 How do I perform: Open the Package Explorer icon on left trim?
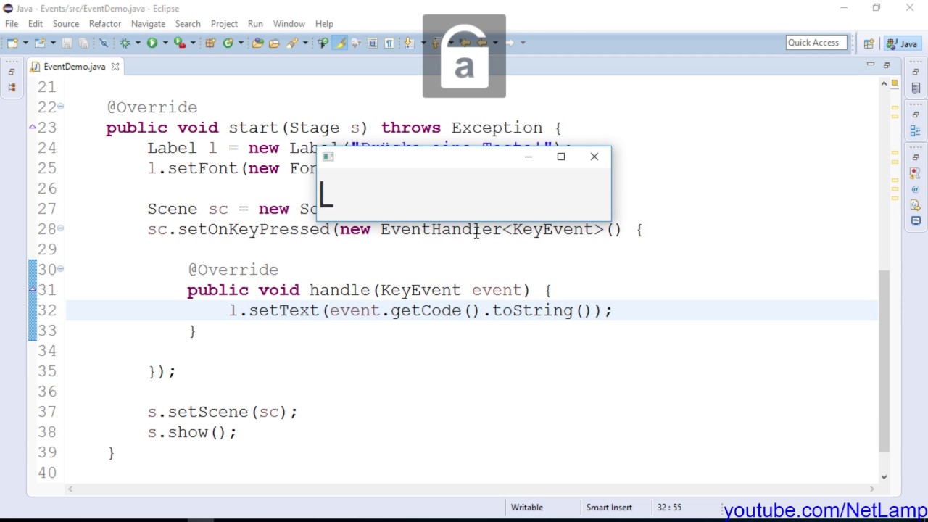12,88
